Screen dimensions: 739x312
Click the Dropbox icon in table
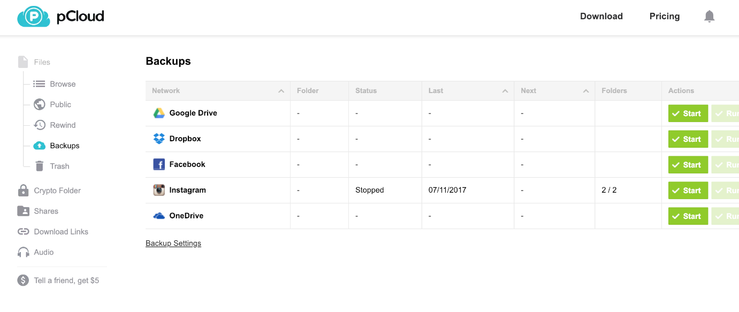coord(159,139)
